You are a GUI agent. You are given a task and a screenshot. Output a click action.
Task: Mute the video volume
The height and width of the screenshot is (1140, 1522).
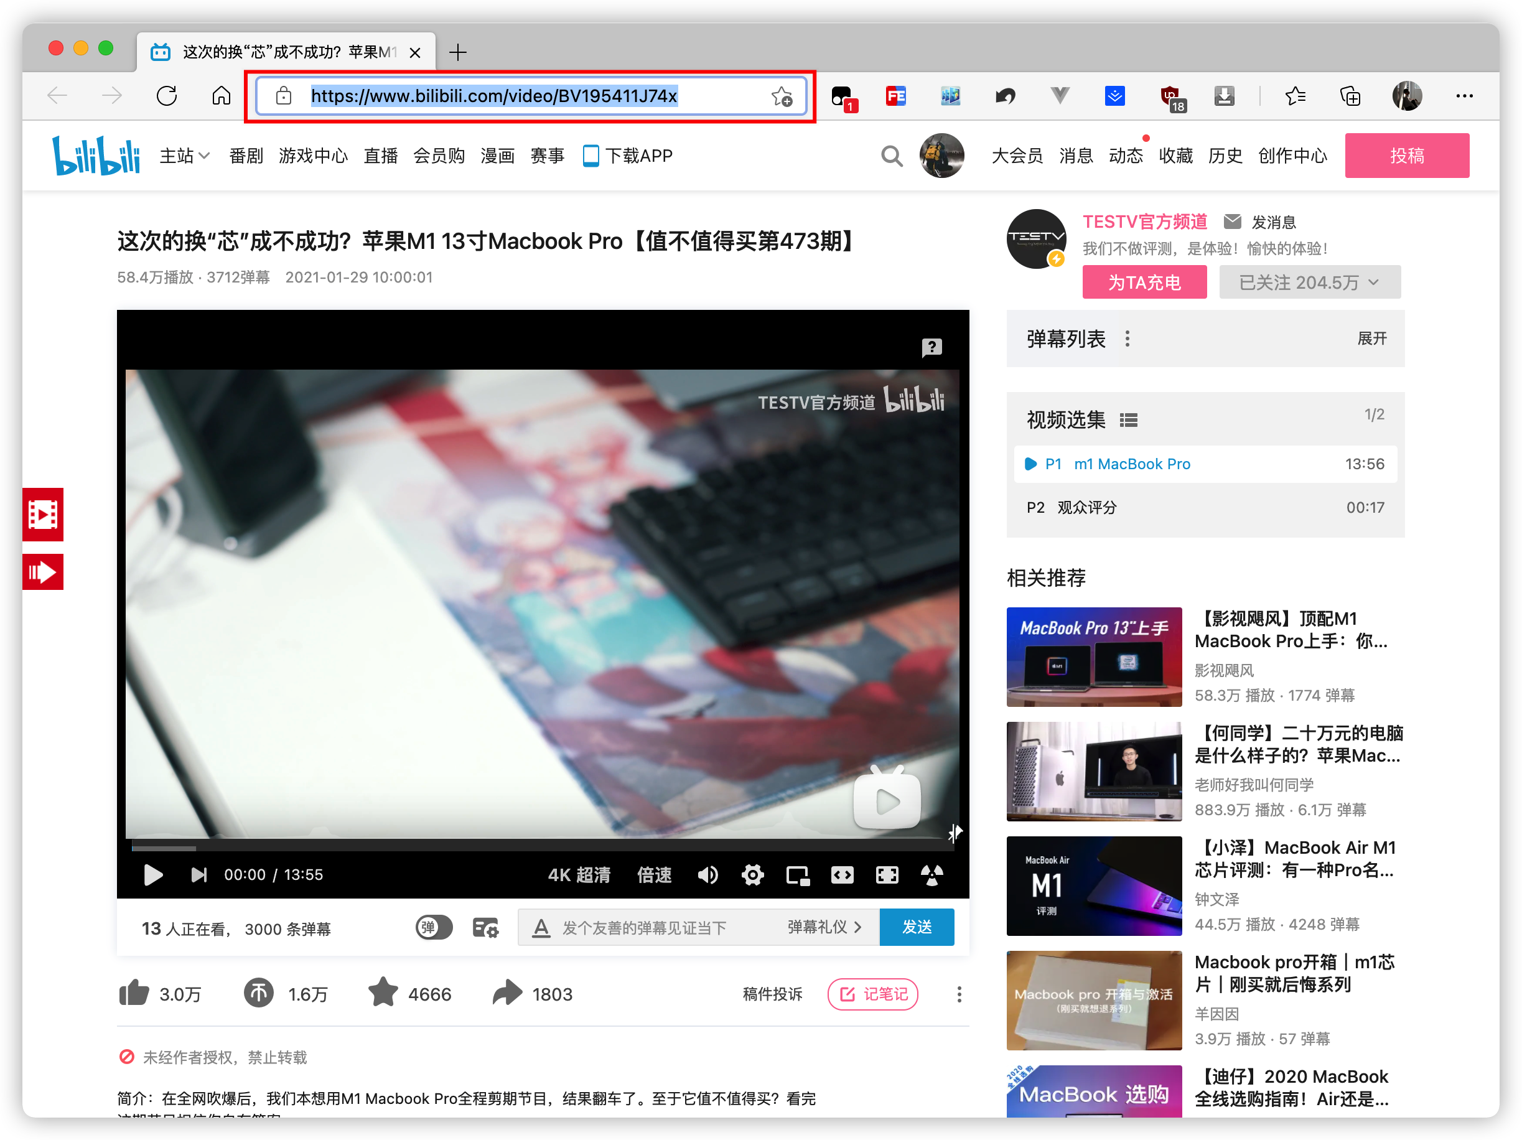click(707, 875)
